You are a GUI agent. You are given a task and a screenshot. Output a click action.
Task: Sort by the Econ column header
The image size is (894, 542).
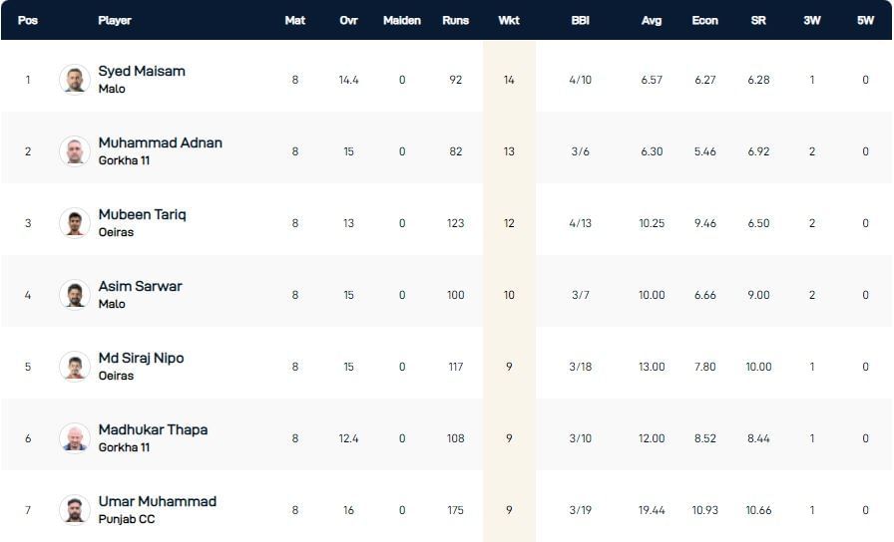tap(704, 20)
